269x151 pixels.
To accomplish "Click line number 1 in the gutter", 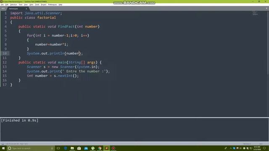I will [x=5, y=13].
